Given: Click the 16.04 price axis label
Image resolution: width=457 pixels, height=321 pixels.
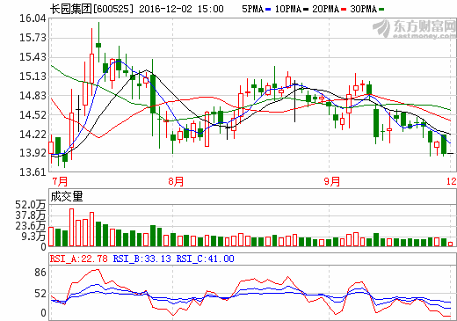Looking at the screenshot, I should (33, 18).
